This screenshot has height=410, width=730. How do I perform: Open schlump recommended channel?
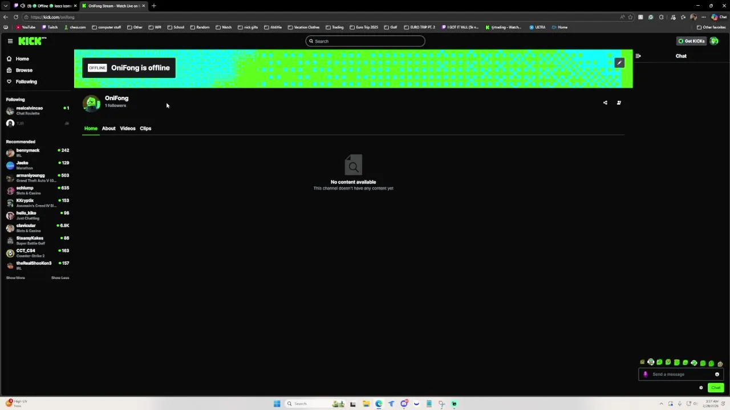[37, 190]
